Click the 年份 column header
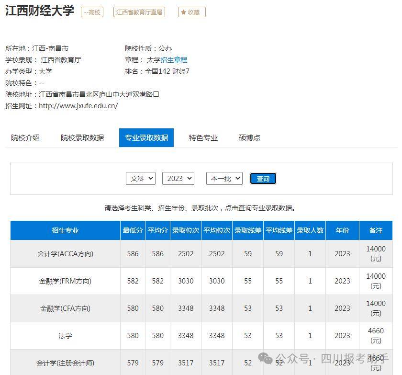Image resolution: width=402 pixels, height=375 pixels. pyautogui.click(x=342, y=230)
